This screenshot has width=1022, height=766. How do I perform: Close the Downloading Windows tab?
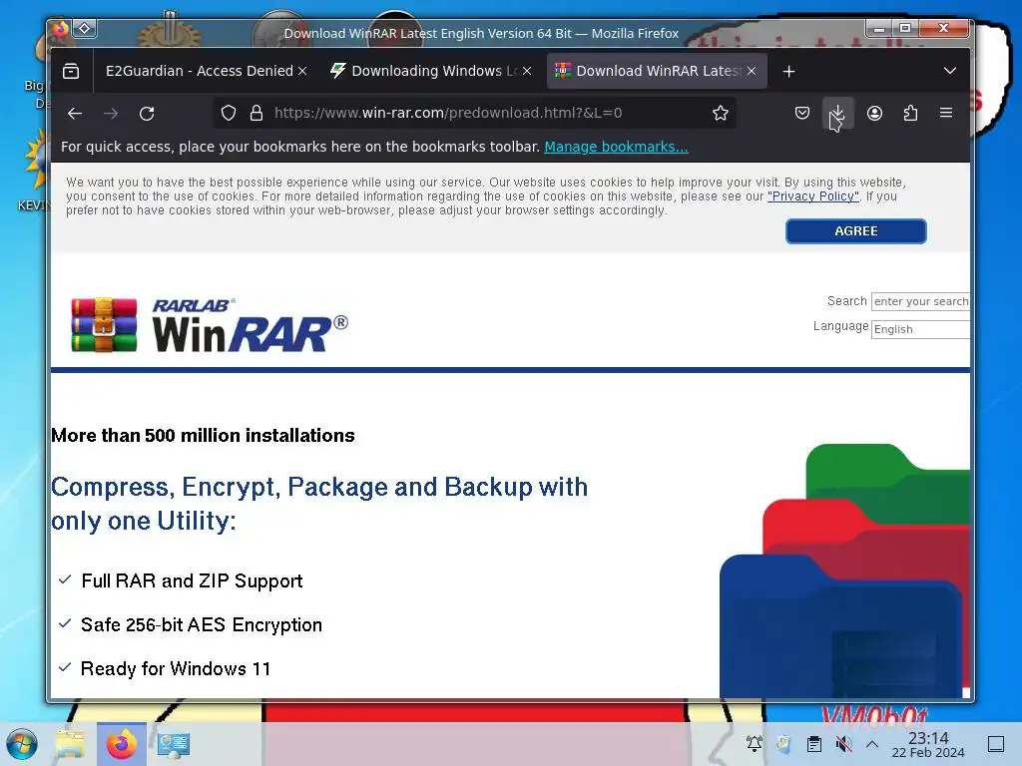[527, 71]
